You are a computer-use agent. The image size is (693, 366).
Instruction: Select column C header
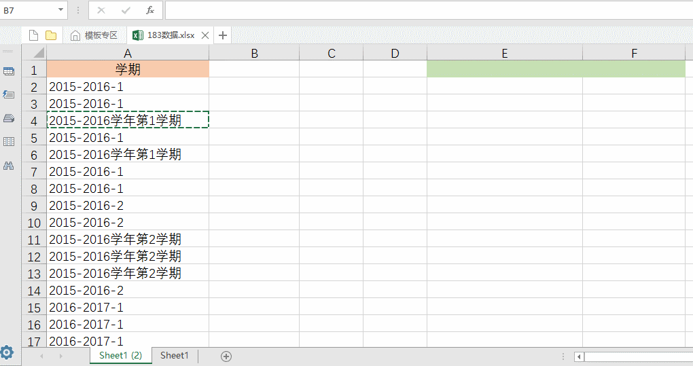coord(332,54)
